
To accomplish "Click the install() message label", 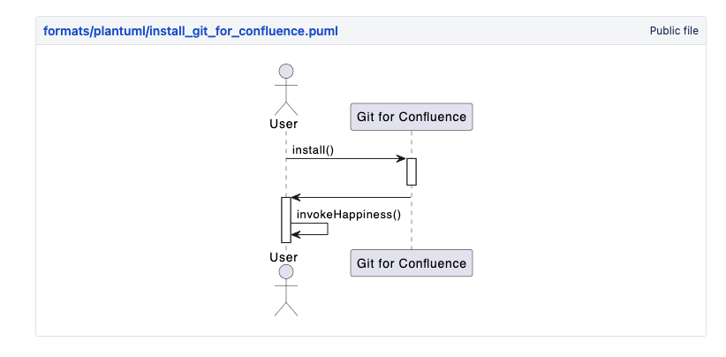I will click(313, 149).
